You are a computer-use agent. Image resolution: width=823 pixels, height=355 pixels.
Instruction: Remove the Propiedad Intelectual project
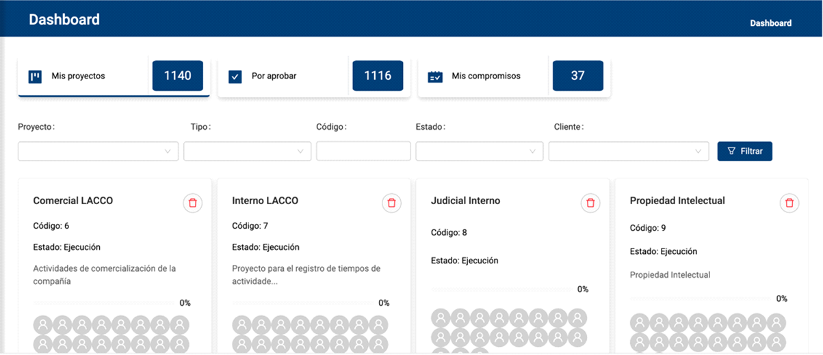click(x=789, y=203)
